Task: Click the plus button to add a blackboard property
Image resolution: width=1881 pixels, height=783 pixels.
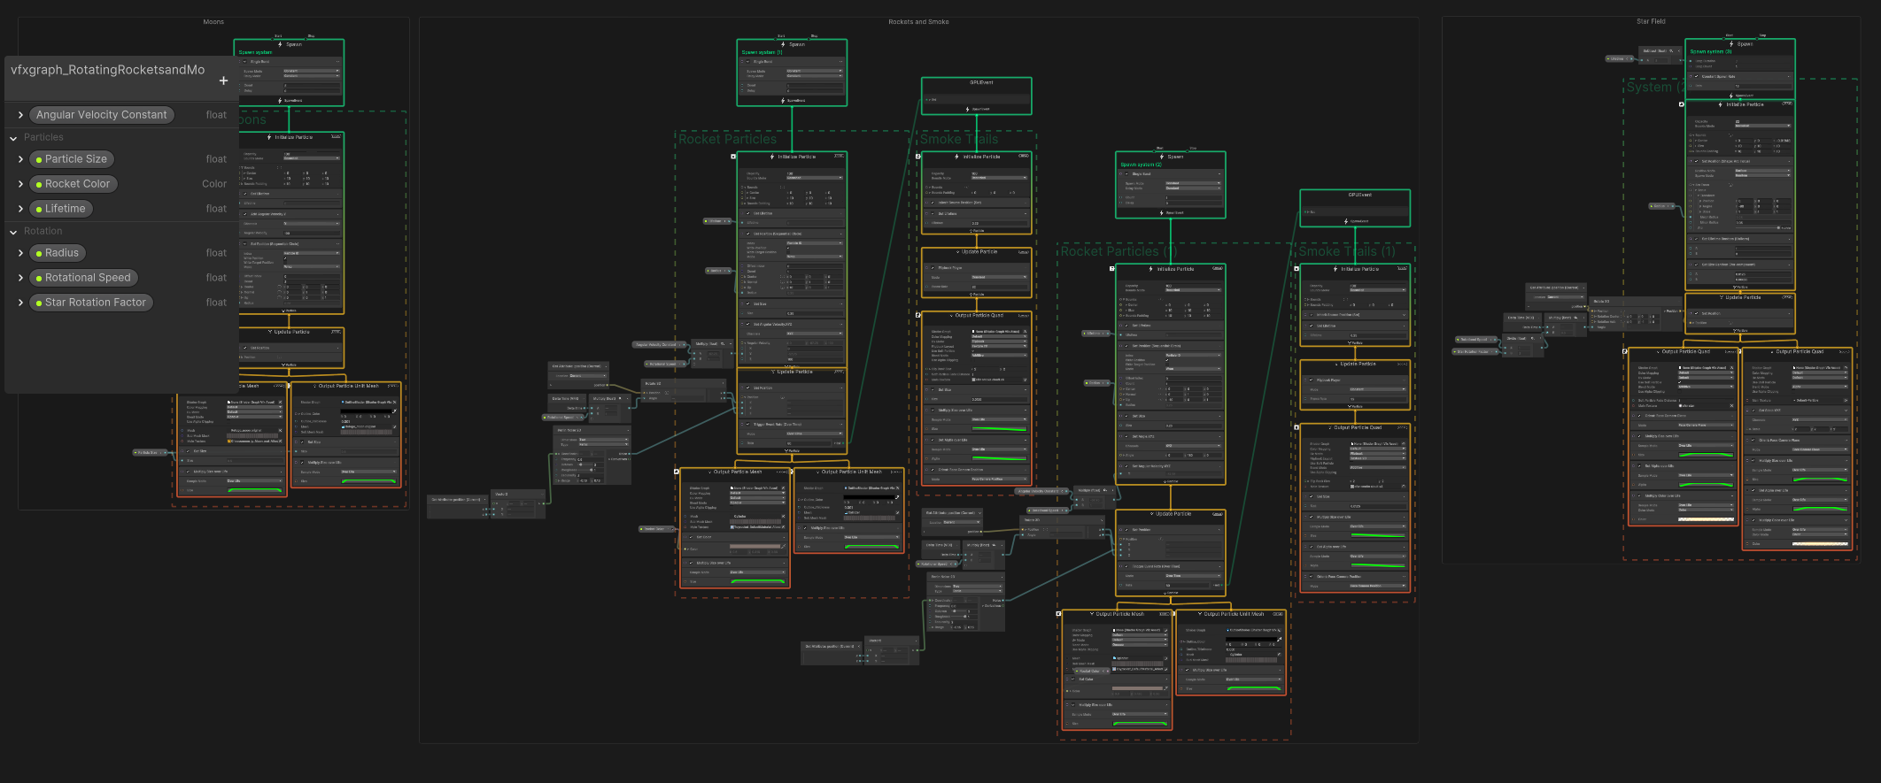Action: pos(223,81)
